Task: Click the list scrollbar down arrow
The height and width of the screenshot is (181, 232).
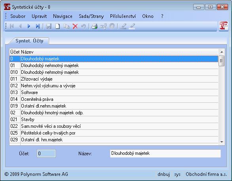Action: 222,142
